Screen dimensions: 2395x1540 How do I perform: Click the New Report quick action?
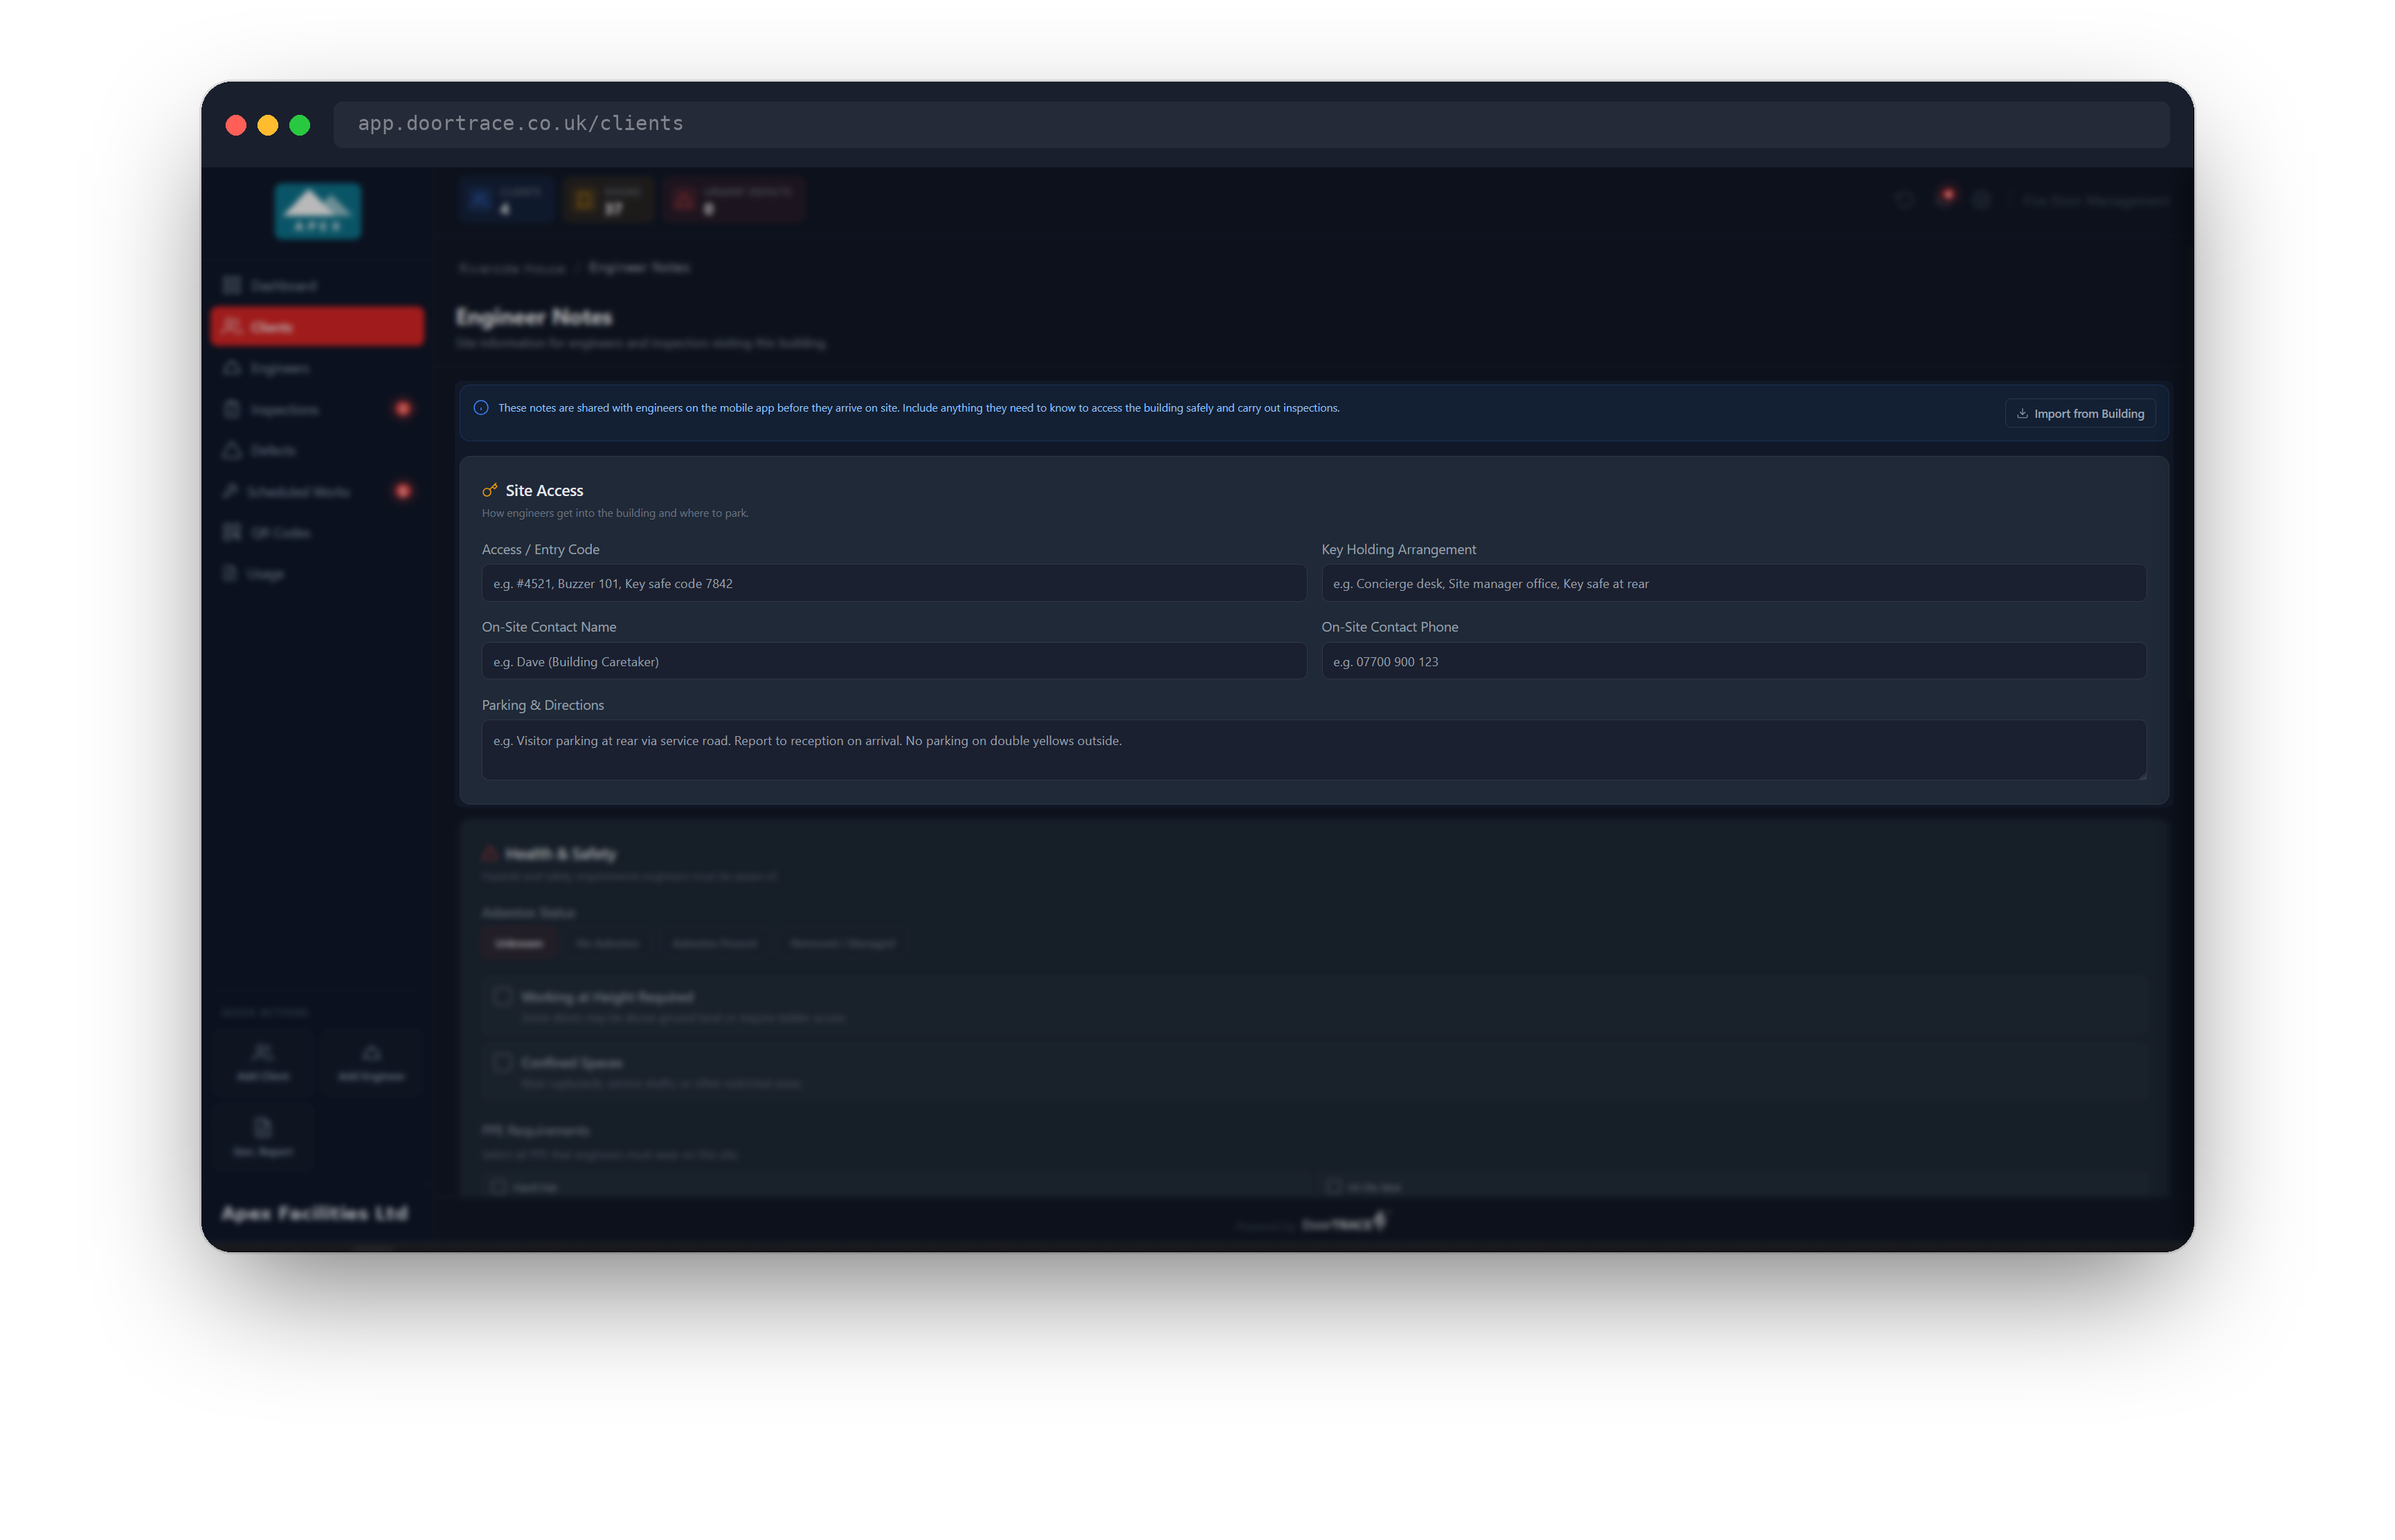click(x=263, y=1137)
